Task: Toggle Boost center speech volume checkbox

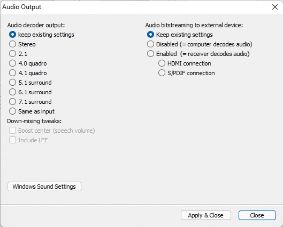Action: click(x=12, y=131)
